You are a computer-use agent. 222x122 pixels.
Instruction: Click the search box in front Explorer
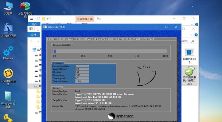point(189,41)
